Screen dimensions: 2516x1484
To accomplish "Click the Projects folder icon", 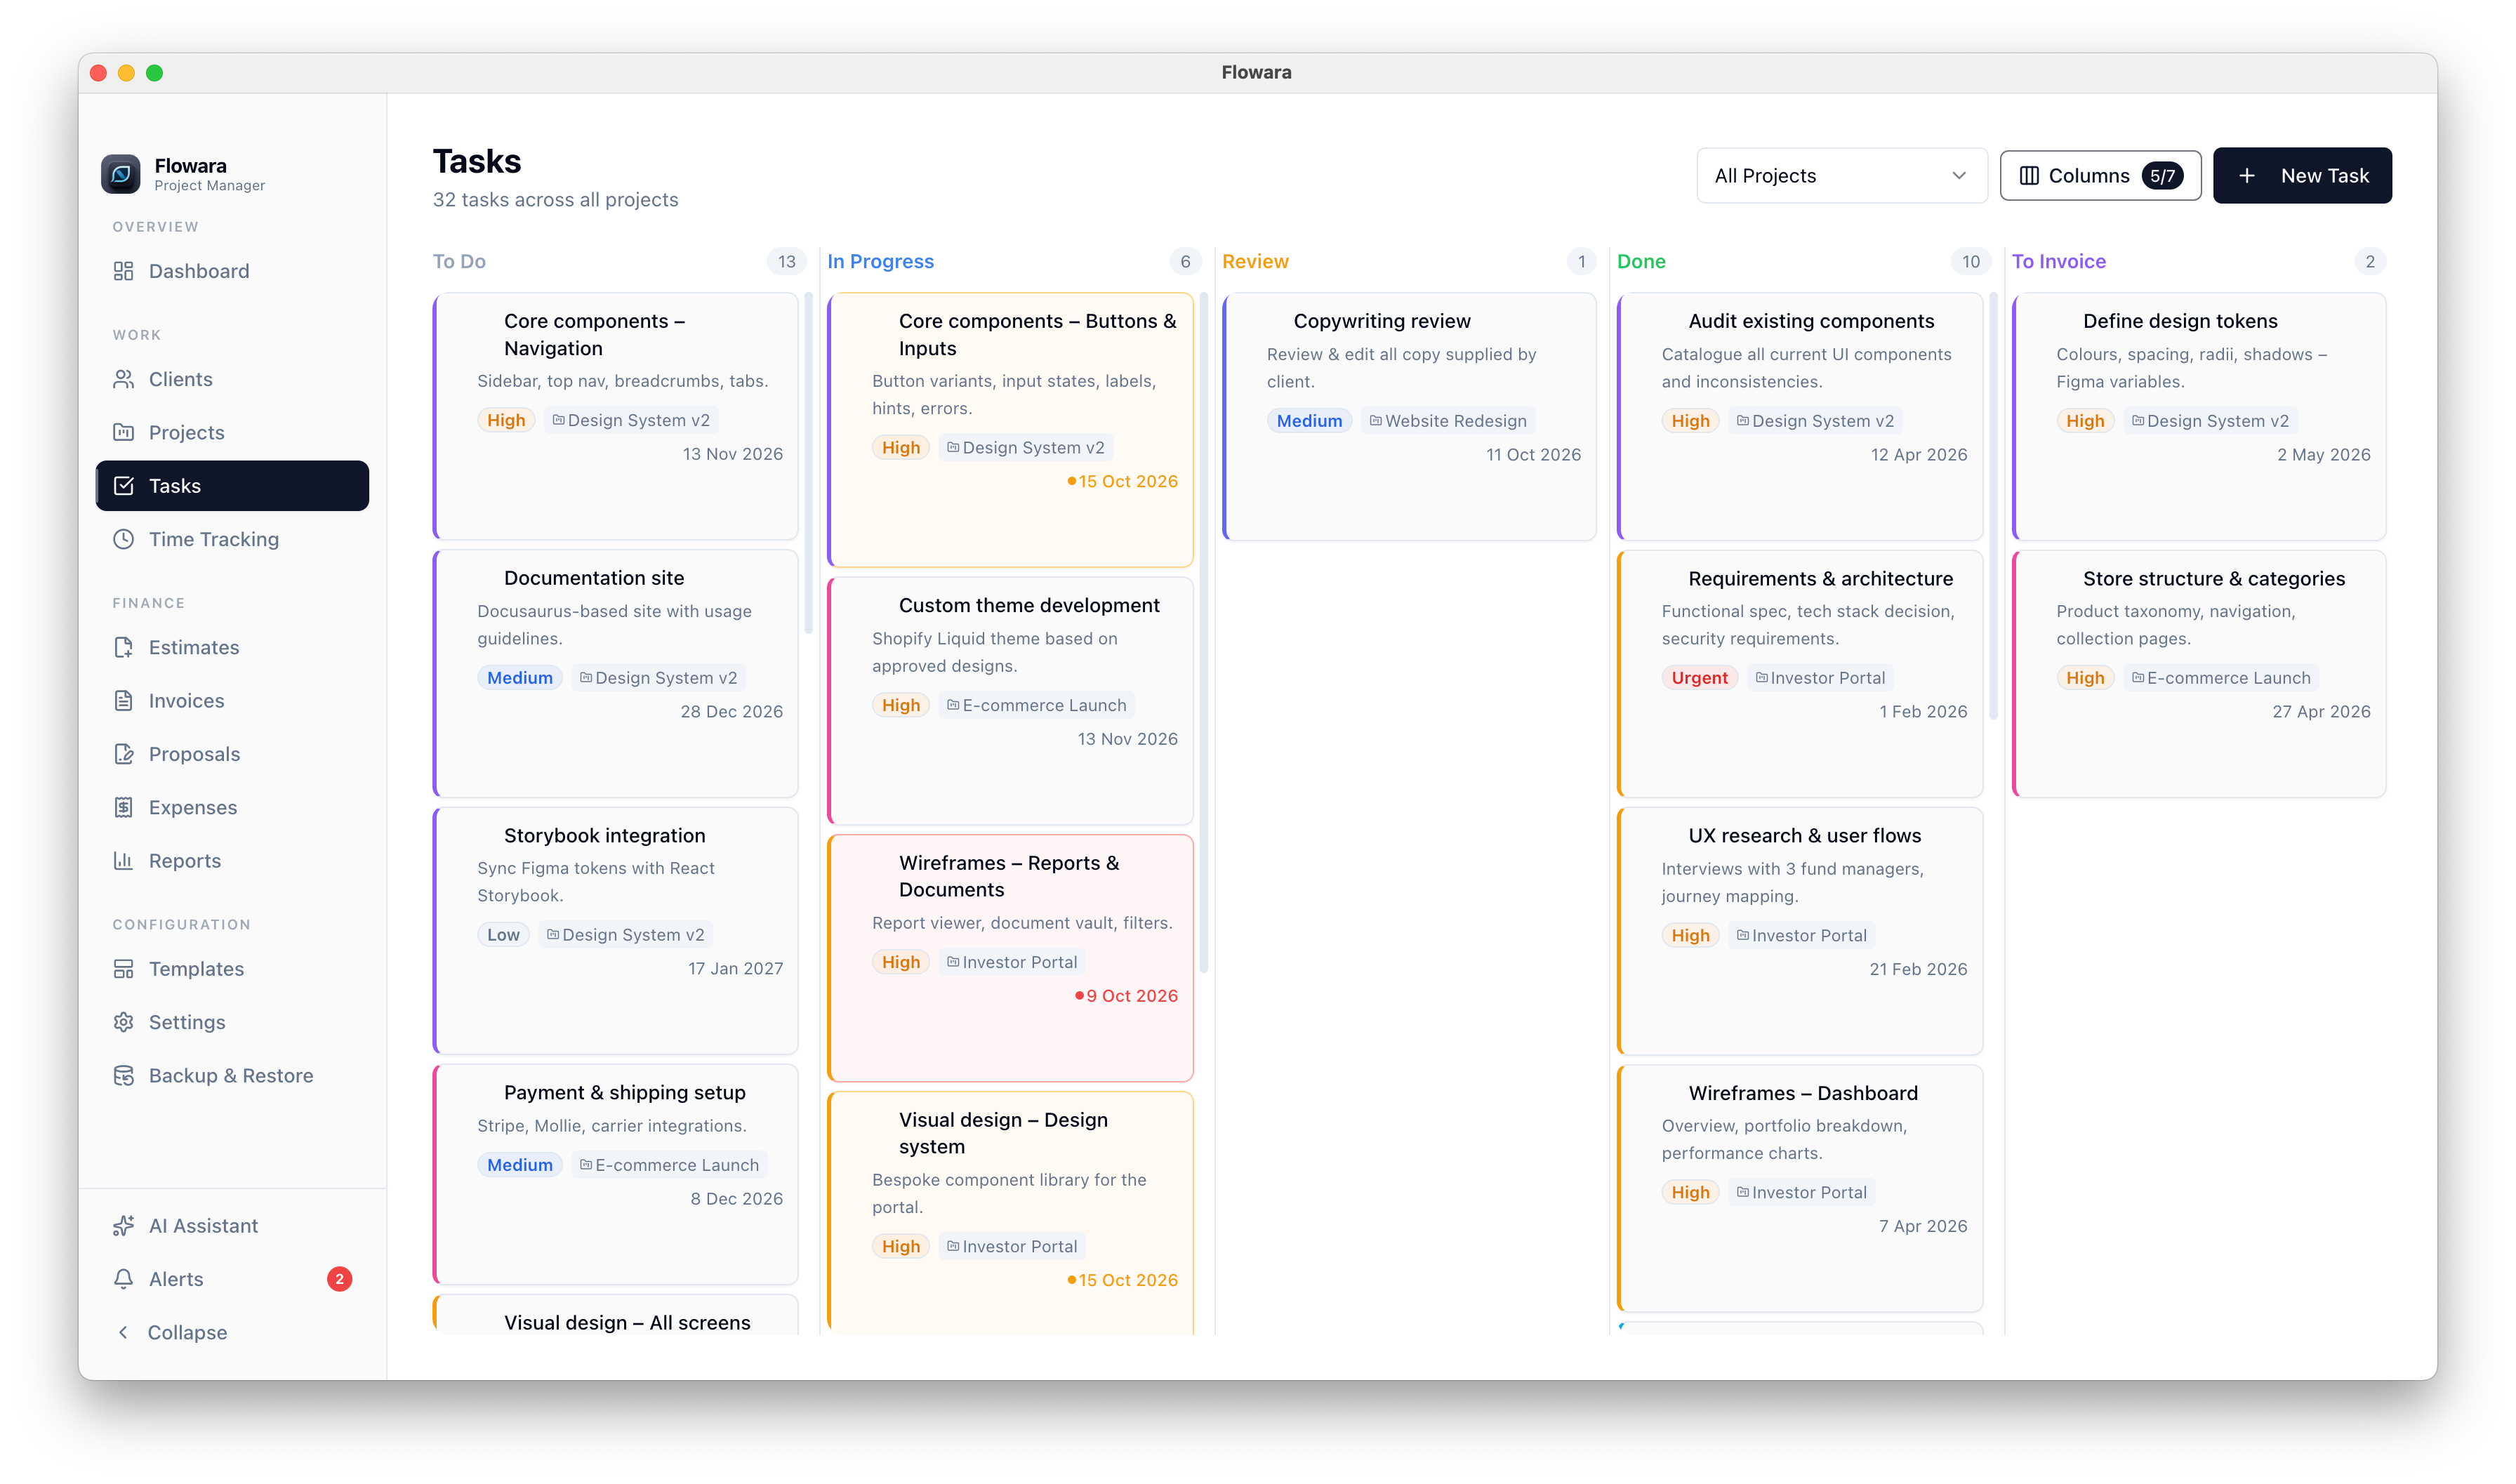I will click(x=123, y=432).
